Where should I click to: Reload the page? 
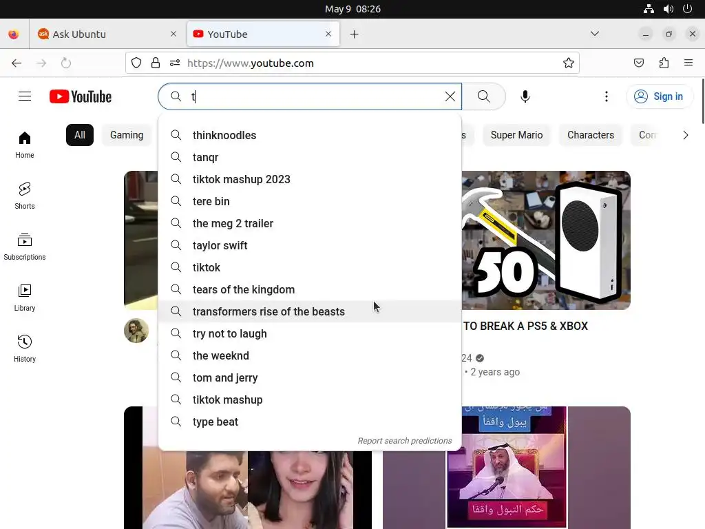point(66,63)
